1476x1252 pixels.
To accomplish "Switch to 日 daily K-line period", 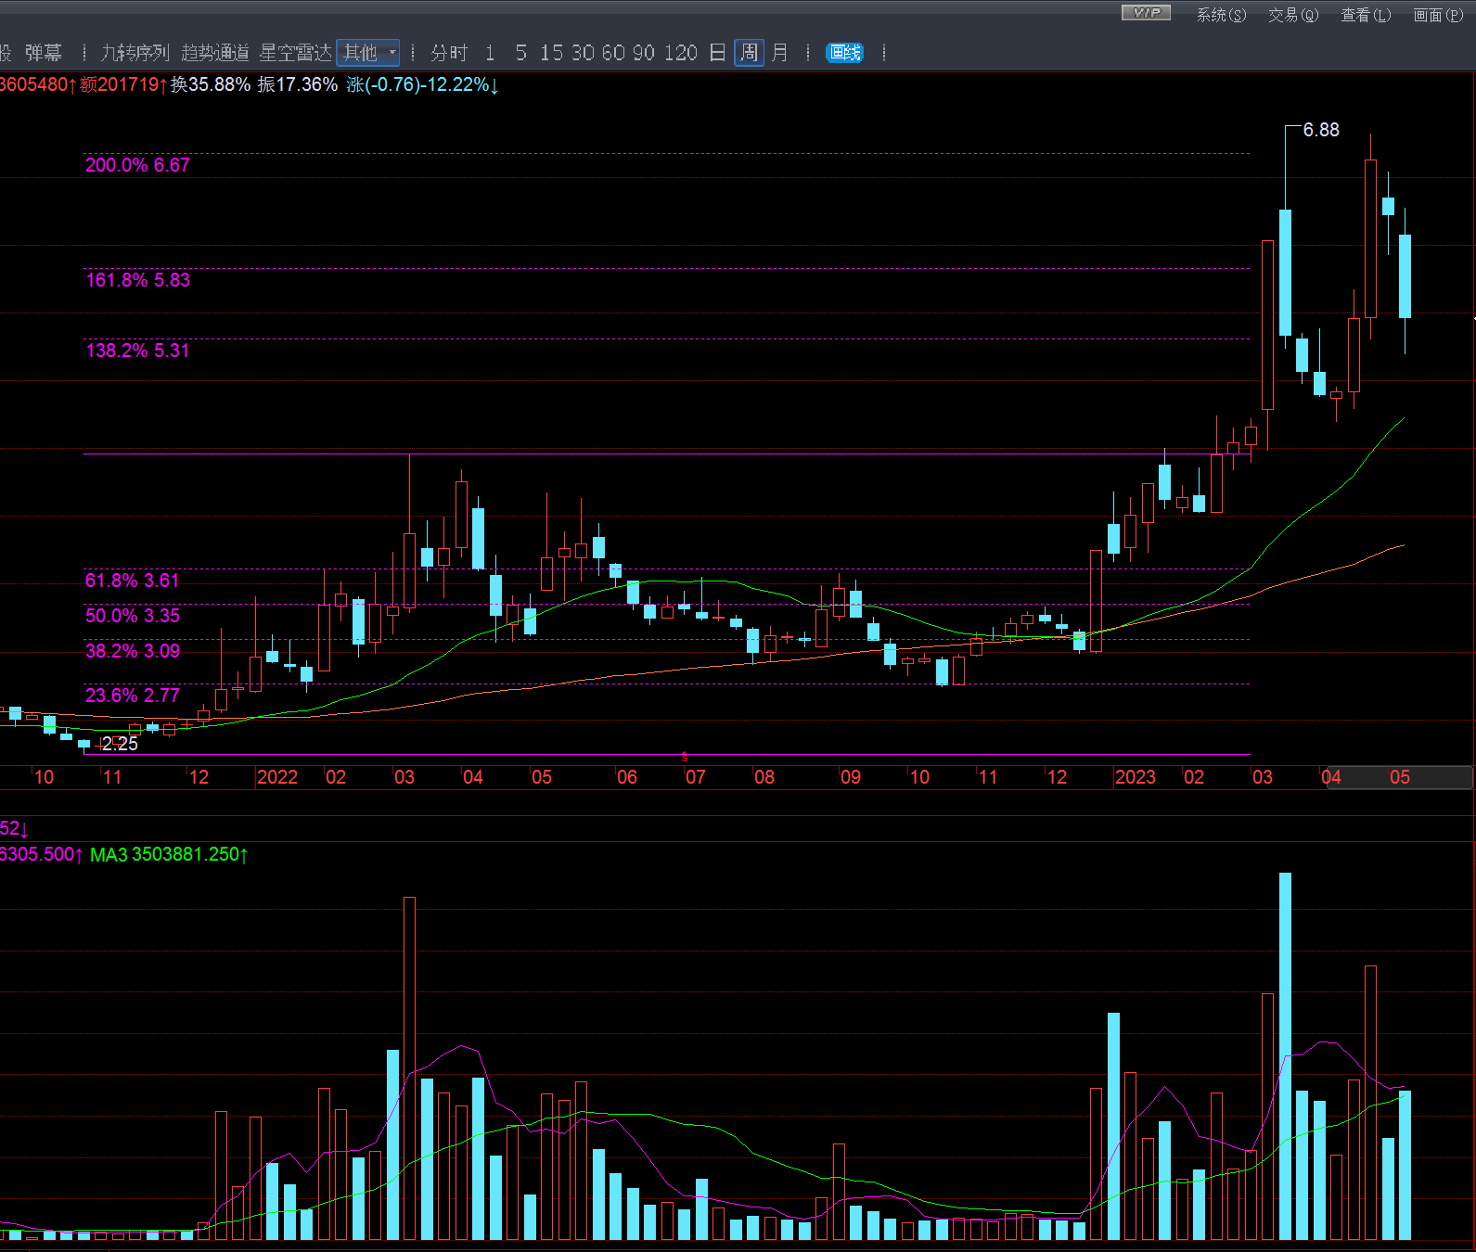I will (x=717, y=53).
